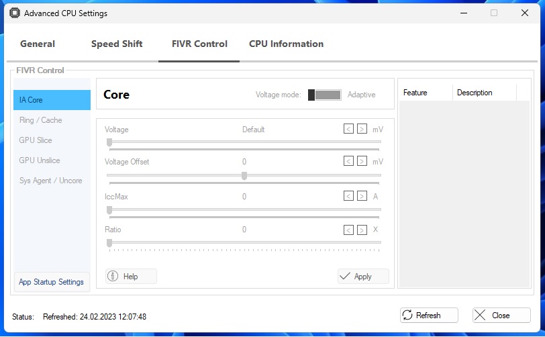The width and height of the screenshot is (545, 337).
Task: Click the Close button label
Action: [501, 315]
